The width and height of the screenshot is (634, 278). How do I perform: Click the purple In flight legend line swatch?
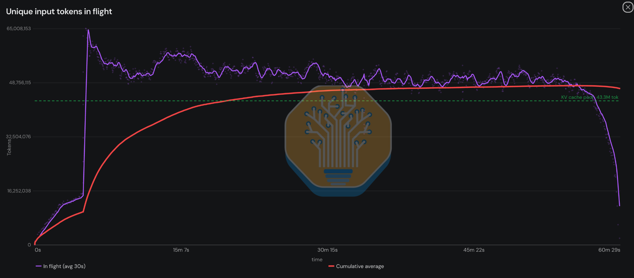tap(38, 266)
